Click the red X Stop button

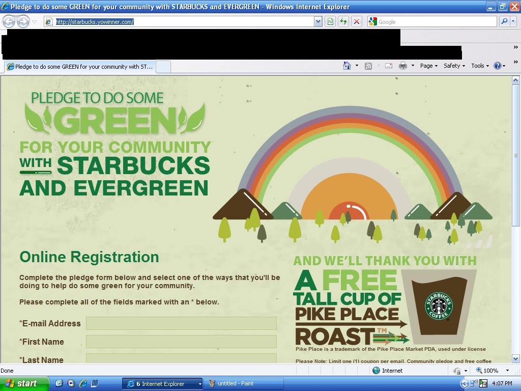pos(357,21)
